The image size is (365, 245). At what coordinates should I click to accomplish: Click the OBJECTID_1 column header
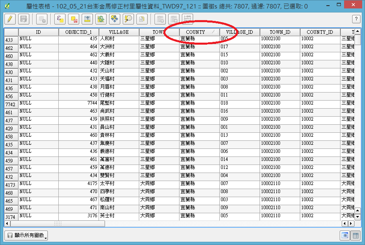(x=78, y=32)
